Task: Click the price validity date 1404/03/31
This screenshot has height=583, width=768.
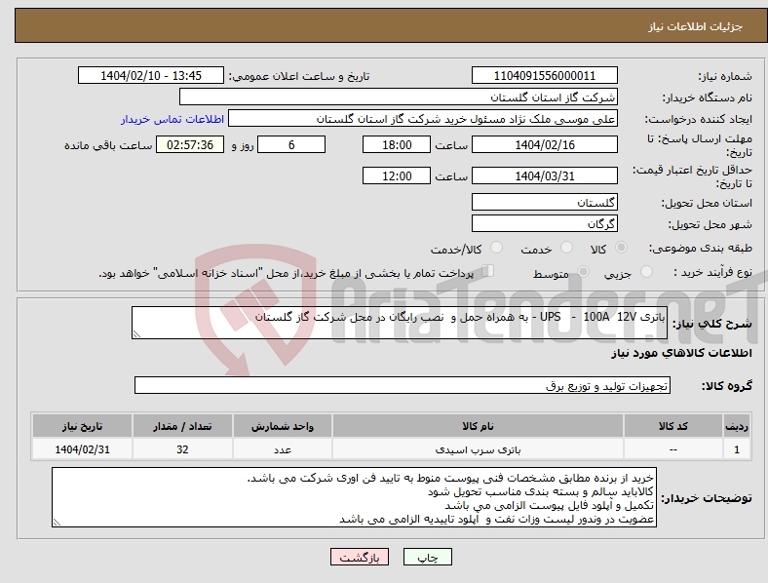Action: [544, 175]
